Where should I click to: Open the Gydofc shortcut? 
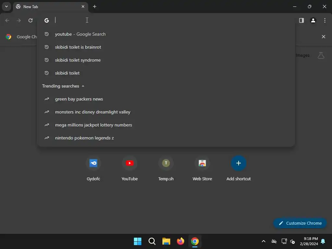tap(93, 169)
